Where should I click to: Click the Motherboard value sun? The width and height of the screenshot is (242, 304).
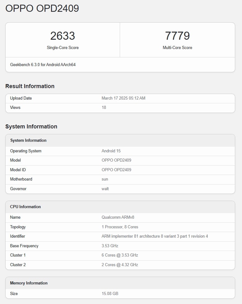105,179
